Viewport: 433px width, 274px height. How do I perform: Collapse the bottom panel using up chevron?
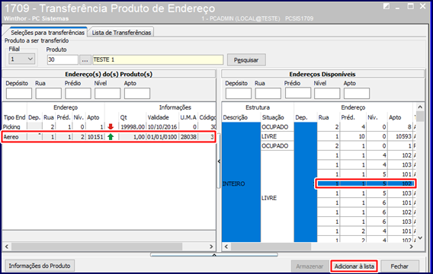pyautogui.click(x=214, y=255)
